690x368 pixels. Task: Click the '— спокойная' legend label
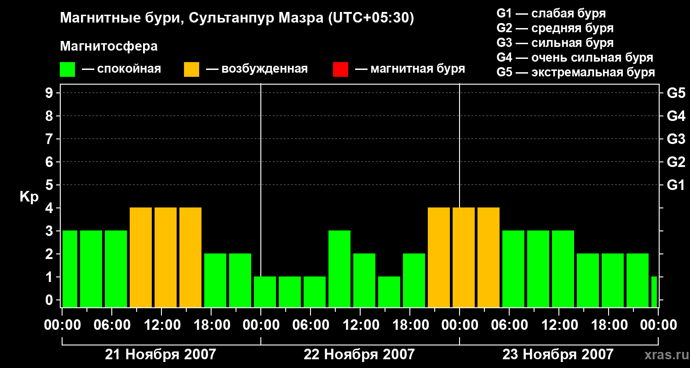[x=121, y=69]
